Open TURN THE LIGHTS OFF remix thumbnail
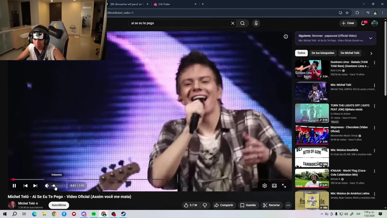The height and width of the screenshot is (218, 387). click(x=312, y=113)
